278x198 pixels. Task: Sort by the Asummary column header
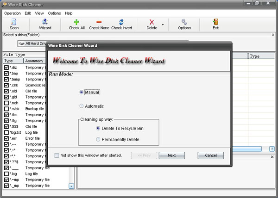coord(35,61)
